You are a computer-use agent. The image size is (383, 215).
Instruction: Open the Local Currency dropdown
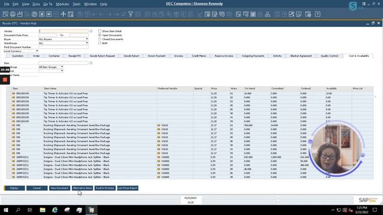(37, 51)
